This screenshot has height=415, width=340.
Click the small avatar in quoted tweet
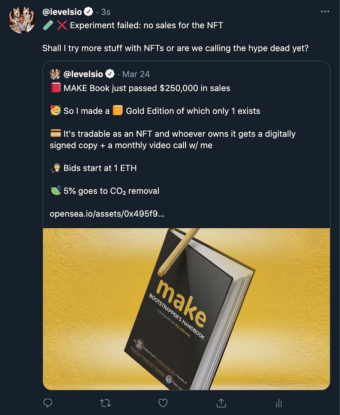point(55,74)
